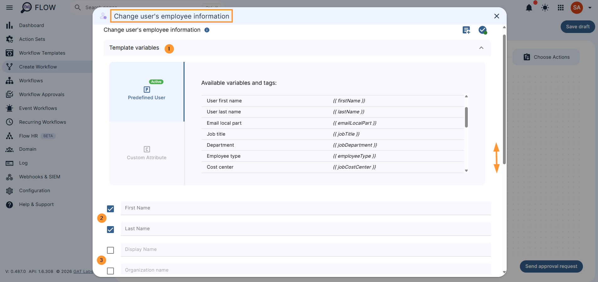
Task: Click the Event Workflows alarm icon
Action: pos(9,108)
